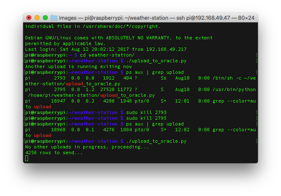
Task: Click the process row with PID 18968
Action: click(140, 130)
